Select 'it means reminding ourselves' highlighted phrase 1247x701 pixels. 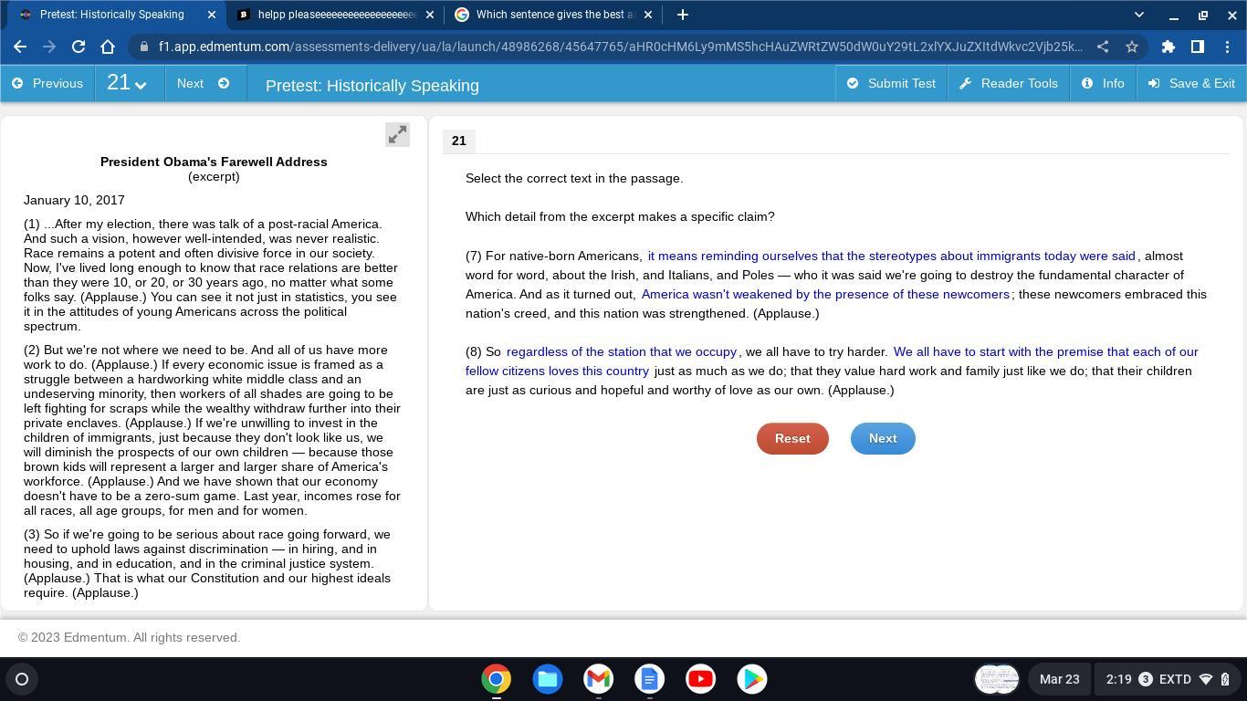coord(891,256)
